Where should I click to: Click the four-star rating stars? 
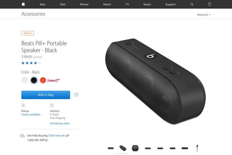tap(31, 63)
